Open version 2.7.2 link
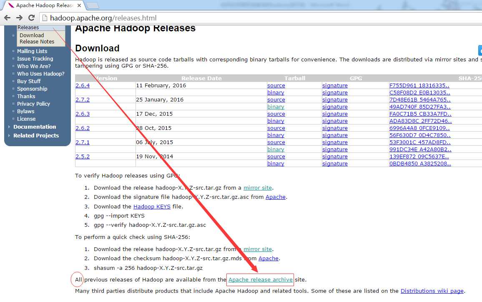Viewport: 482px width, 302px height. 83,100
